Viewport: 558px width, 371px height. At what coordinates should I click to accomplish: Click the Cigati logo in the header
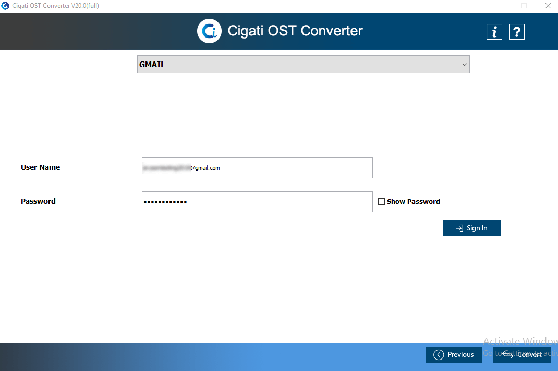[209, 31]
